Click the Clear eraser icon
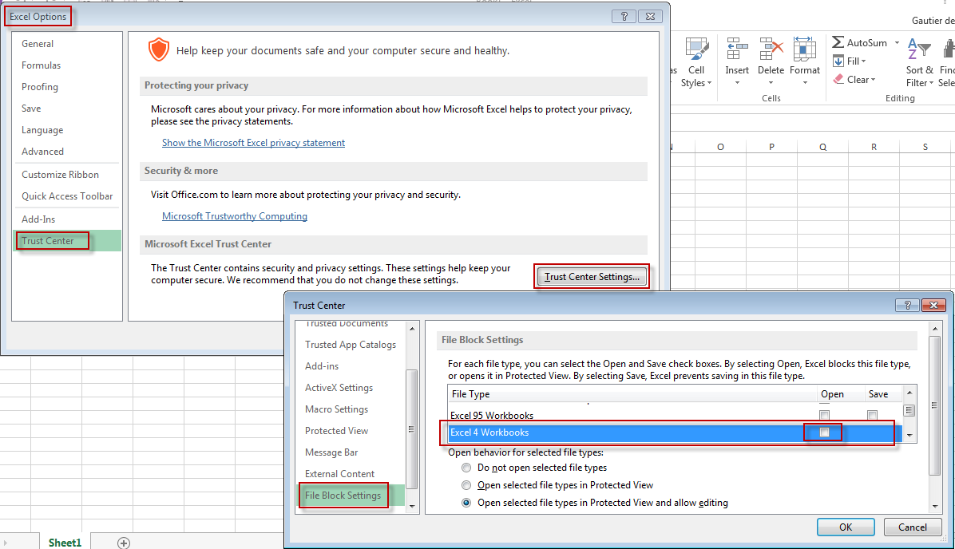The width and height of the screenshot is (955, 549). tap(838, 79)
